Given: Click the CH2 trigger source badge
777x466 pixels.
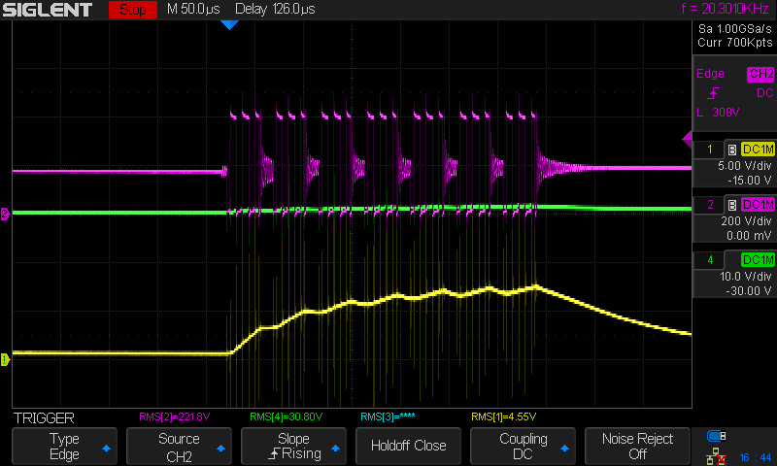Looking at the screenshot, I should [x=760, y=75].
